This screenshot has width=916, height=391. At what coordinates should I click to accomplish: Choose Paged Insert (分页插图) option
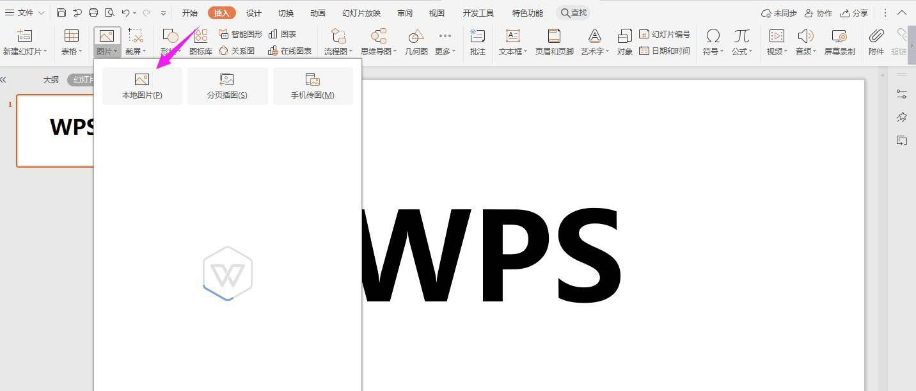click(x=227, y=86)
